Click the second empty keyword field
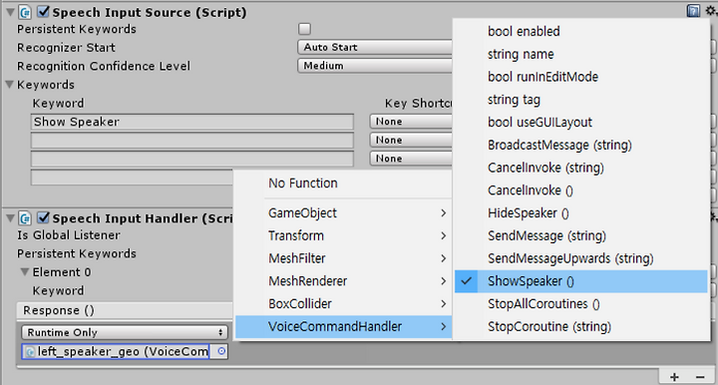This screenshot has width=718, height=385. pyautogui.click(x=192, y=140)
